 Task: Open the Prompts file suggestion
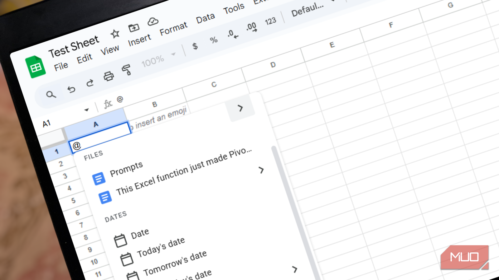[126, 169]
